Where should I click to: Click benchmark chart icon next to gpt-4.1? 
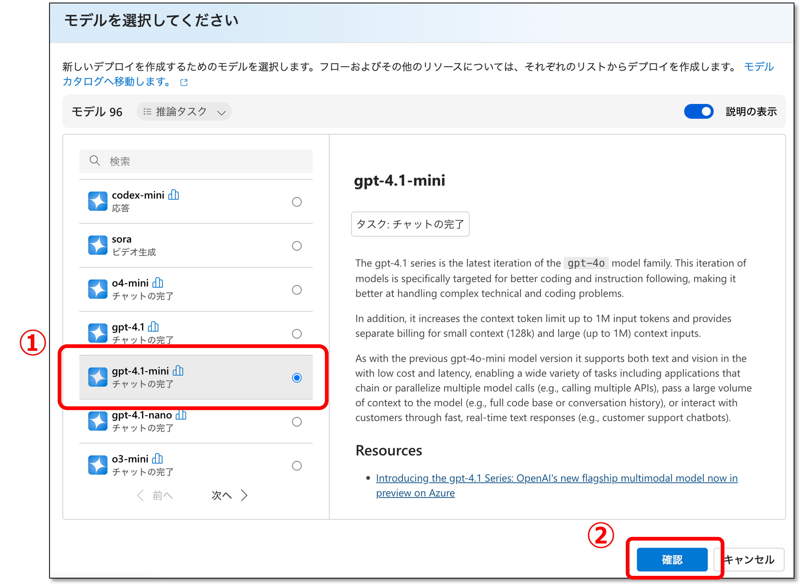click(153, 327)
